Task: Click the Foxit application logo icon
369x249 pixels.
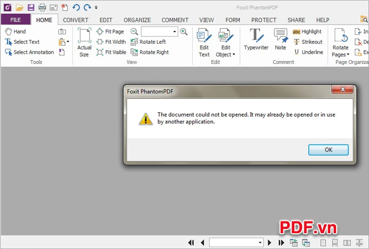Action: 7,7
